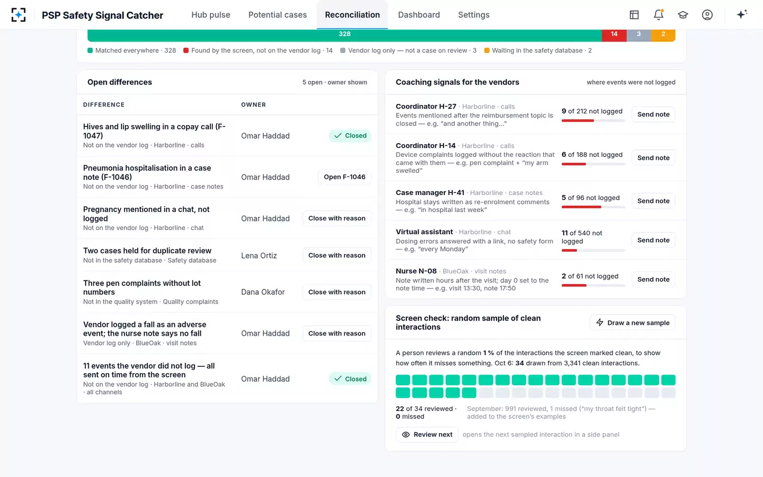Click owner name Dana Okafor
The width and height of the screenshot is (763, 477).
[x=263, y=292]
